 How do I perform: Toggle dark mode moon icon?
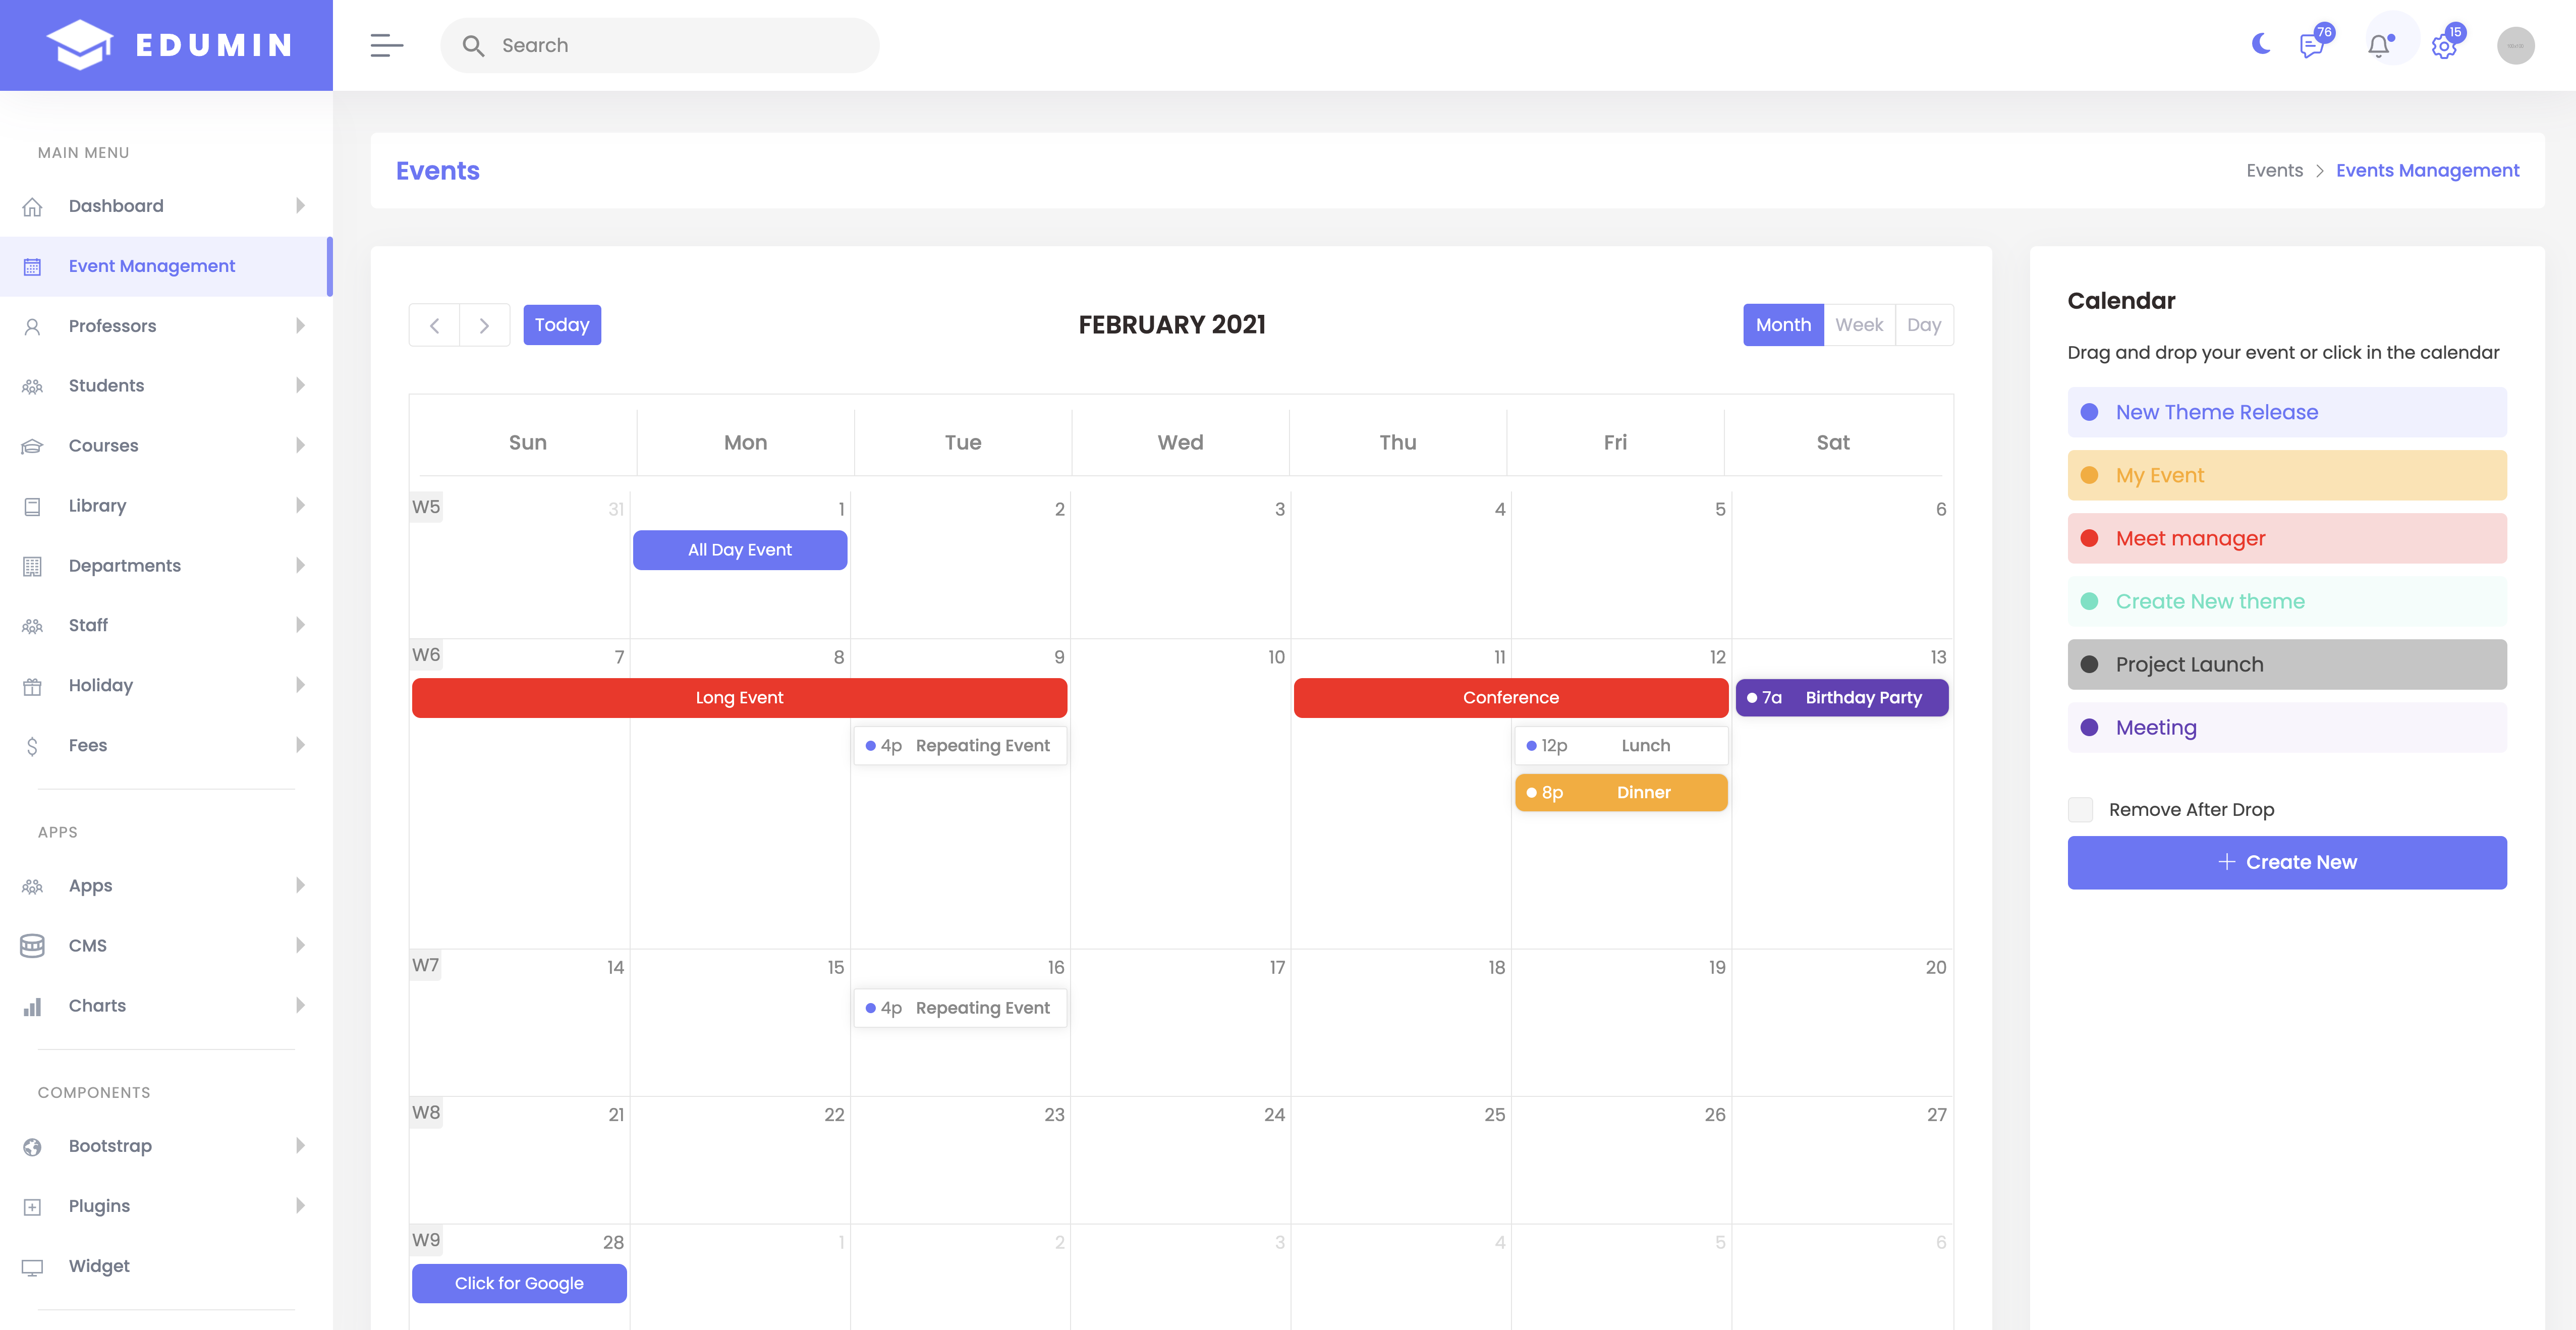point(2260,45)
